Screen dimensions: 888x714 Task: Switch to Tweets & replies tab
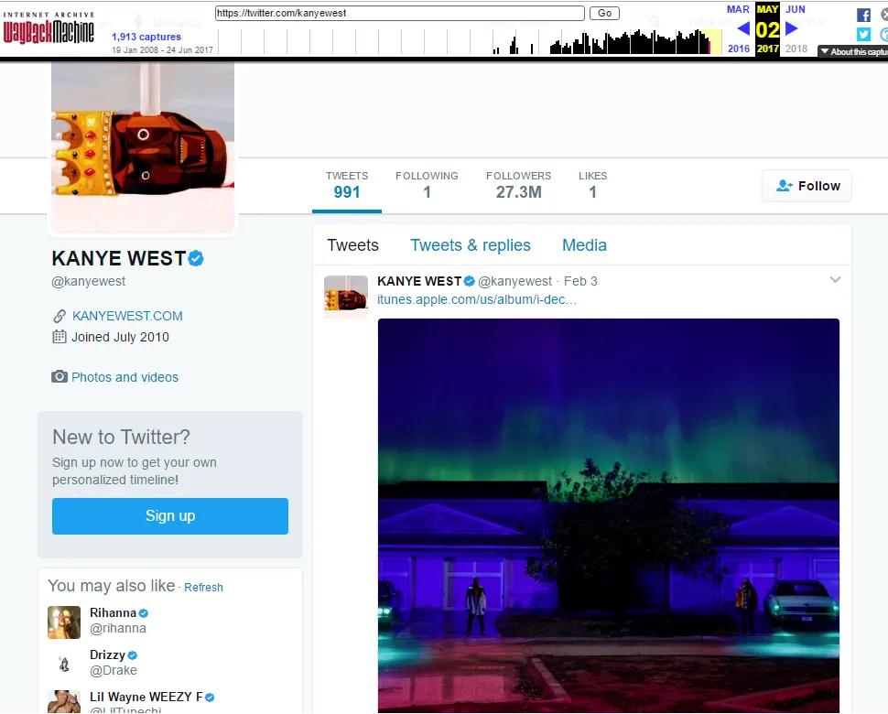pyautogui.click(x=470, y=245)
